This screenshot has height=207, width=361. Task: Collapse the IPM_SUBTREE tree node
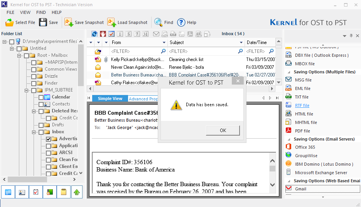point(27,90)
